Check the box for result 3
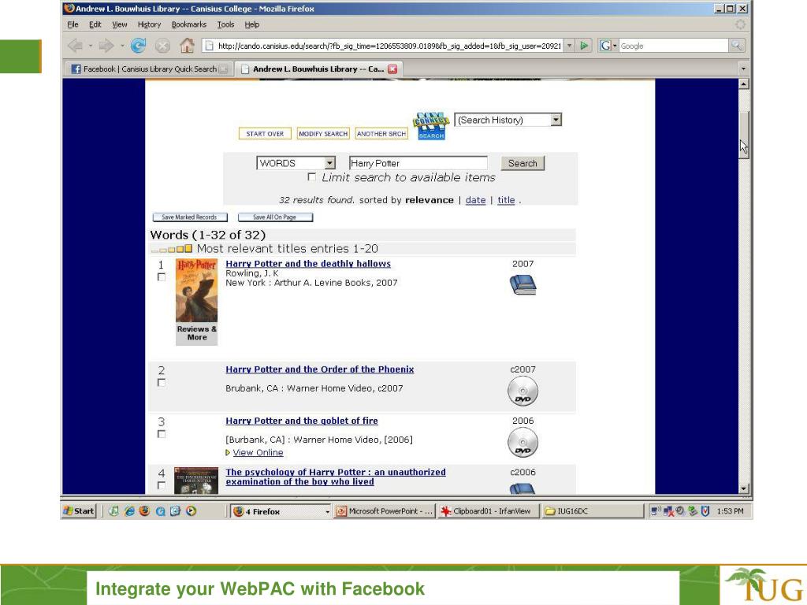This screenshot has width=807, height=605. point(161,434)
